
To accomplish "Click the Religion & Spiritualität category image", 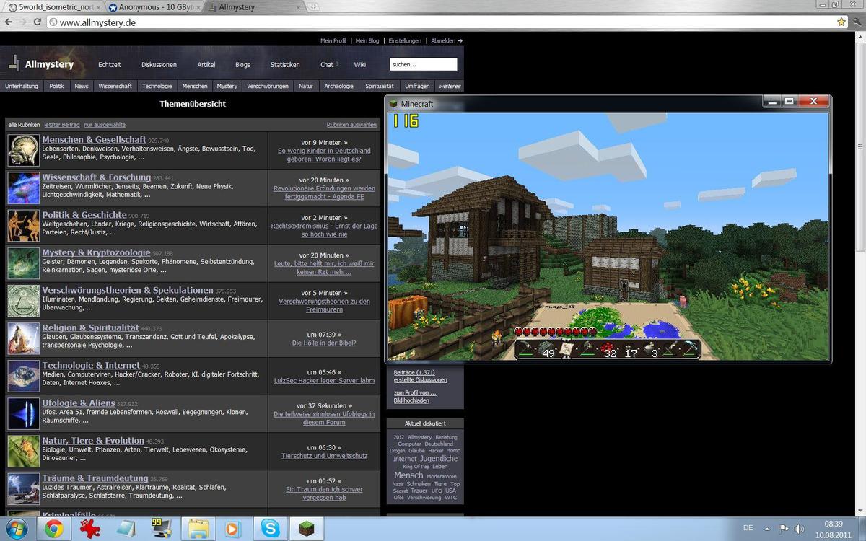I will [23, 338].
